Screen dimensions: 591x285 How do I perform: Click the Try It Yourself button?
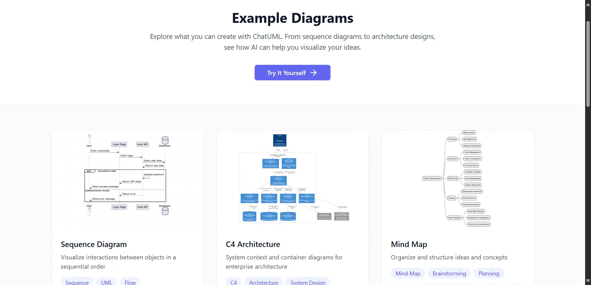292,73
